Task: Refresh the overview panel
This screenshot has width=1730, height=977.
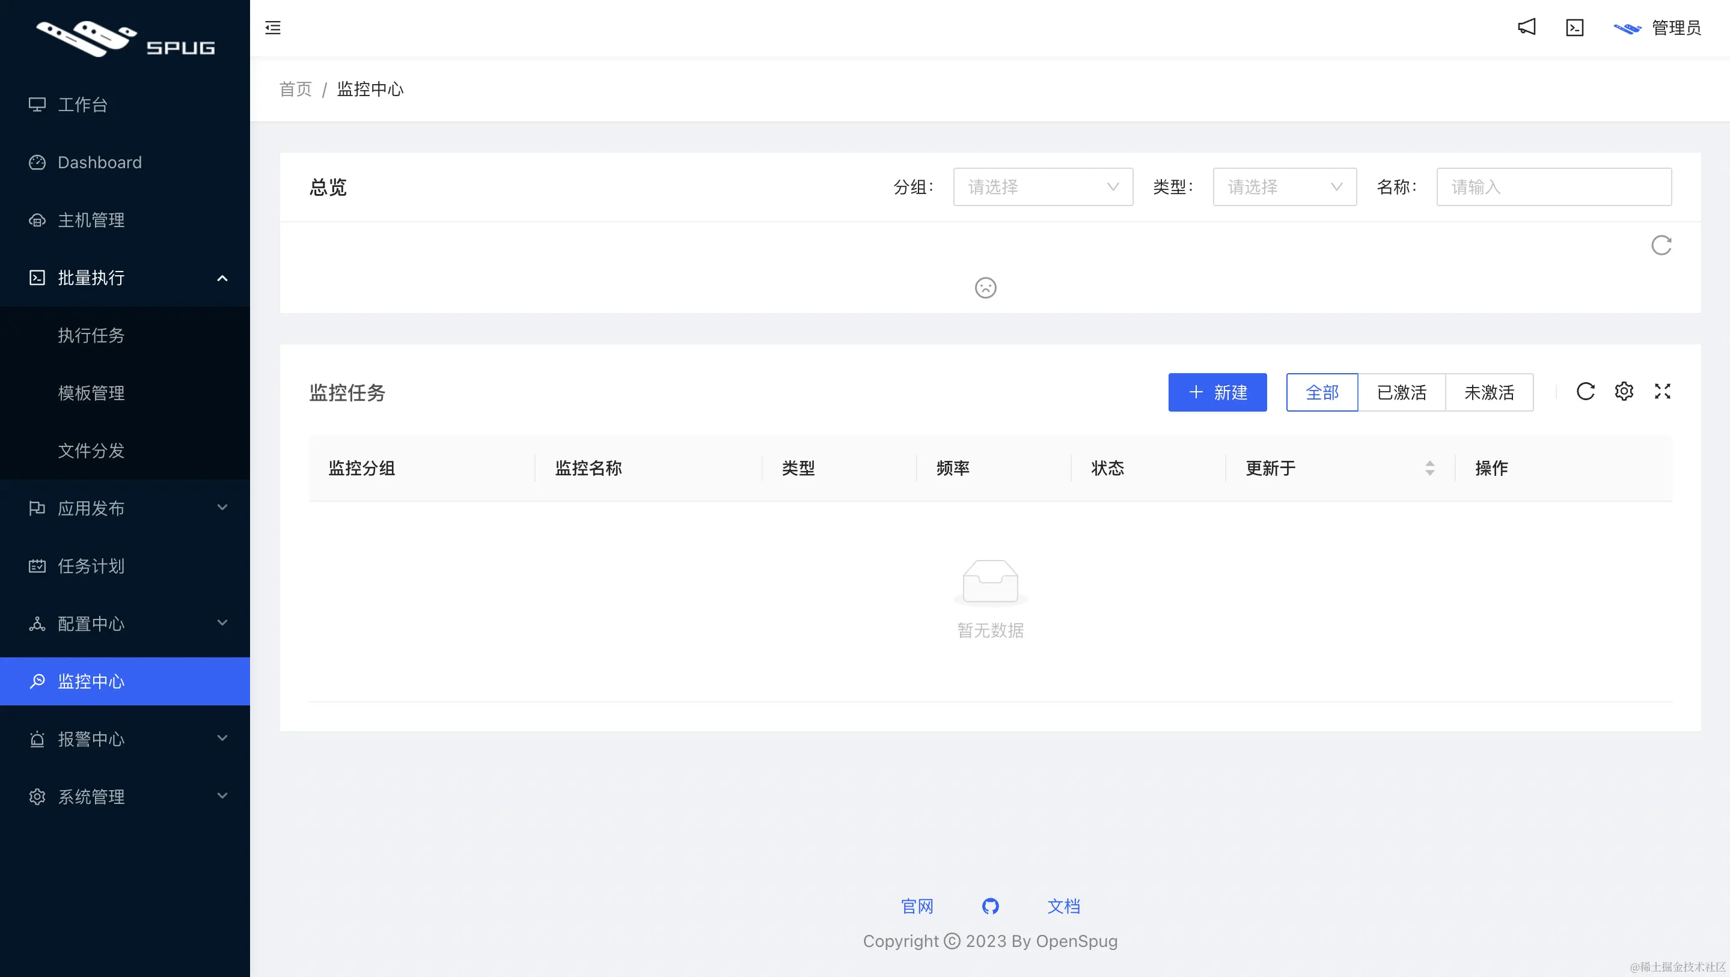Action: pyautogui.click(x=1661, y=246)
